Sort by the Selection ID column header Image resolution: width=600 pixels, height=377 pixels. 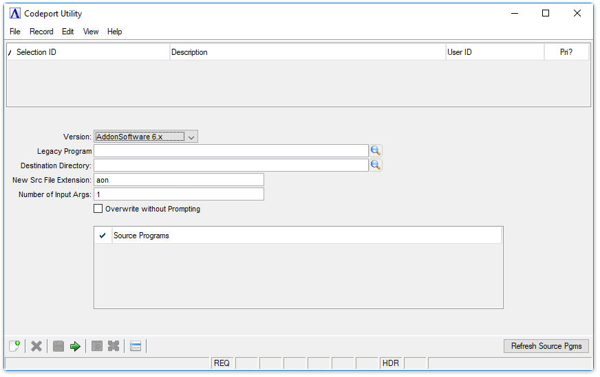click(89, 52)
